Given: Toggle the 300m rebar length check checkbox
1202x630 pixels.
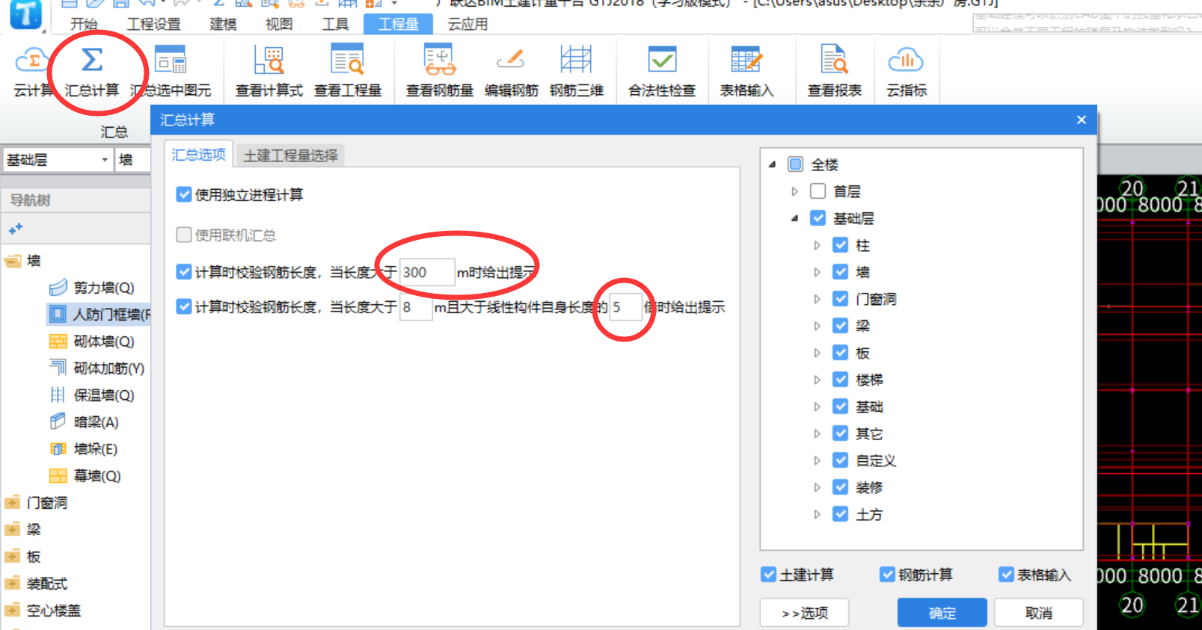Looking at the screenshot, I should tap(184, 272).
